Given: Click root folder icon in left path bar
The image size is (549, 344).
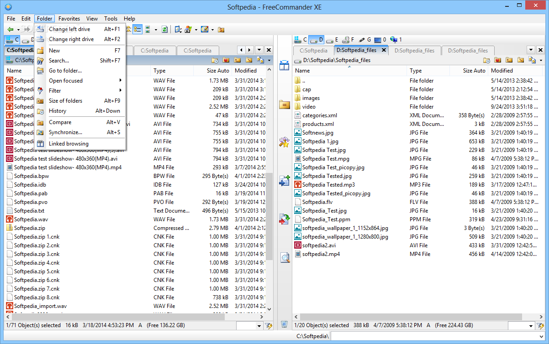Looking at the screenshot, I should click(249, 60).
